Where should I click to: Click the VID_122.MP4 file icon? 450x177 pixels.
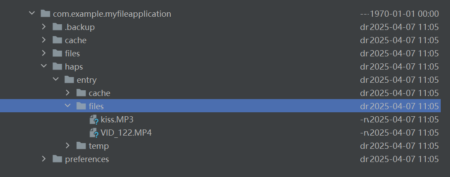[x=94, y=133]
